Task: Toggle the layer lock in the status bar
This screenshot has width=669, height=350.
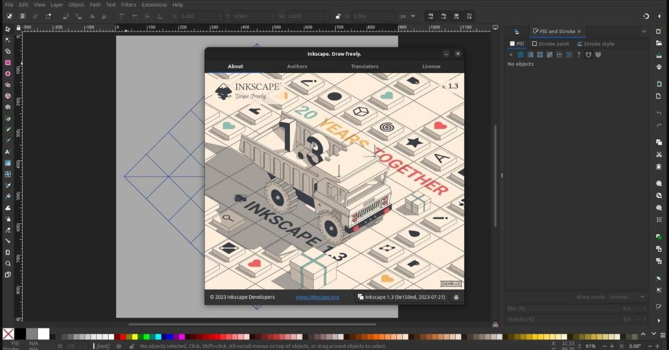Action: pyautogui.click(x=132, y=346)
